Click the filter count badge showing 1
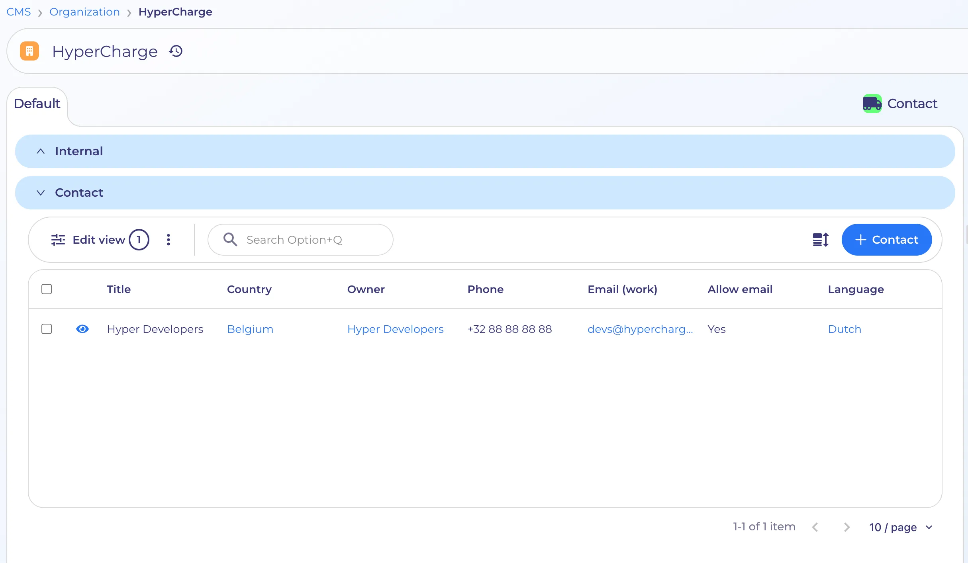Screen dimensions: 968x563 click(139, 240)
